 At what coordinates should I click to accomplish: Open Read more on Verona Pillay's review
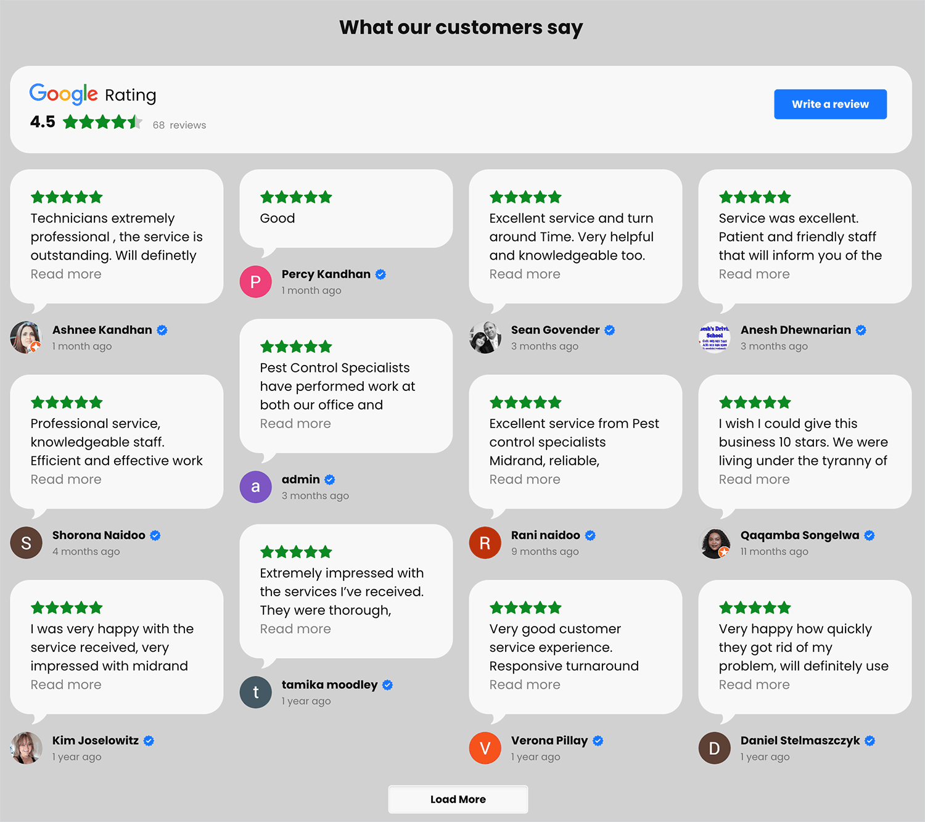click(525, 685)
